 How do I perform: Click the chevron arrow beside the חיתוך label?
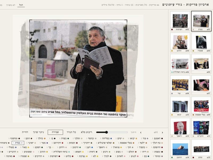141,132
